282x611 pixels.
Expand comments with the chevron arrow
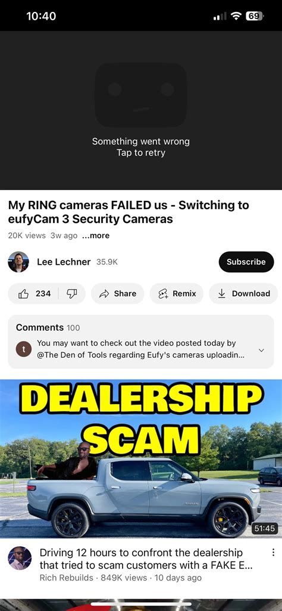(x=261, y=351)
